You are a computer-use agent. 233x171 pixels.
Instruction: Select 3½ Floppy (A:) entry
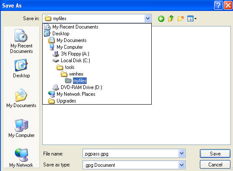coord(71,54)
